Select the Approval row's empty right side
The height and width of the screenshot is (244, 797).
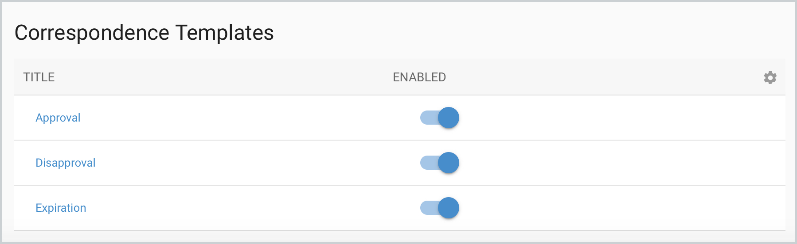[621, 118]
